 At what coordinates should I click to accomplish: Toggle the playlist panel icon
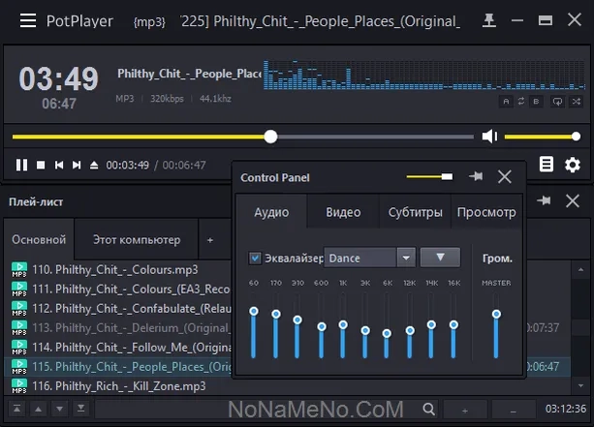(547, 165)
